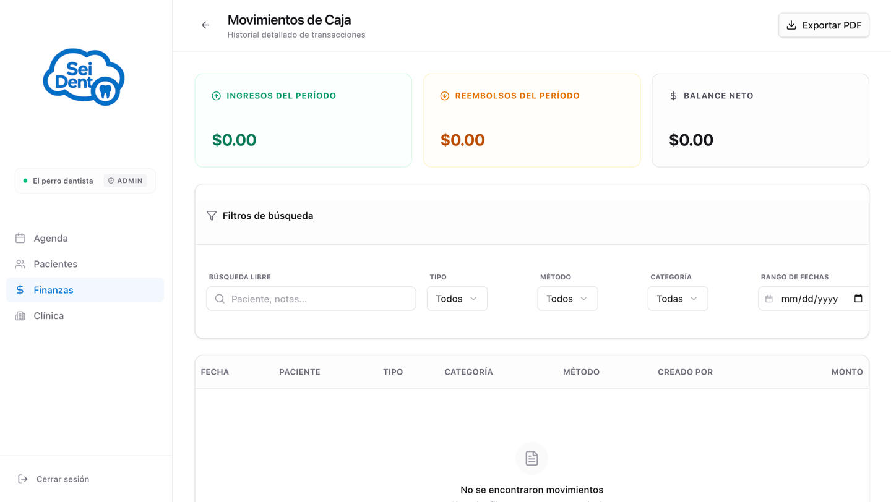The image size is (891, 502).
Task: Click the Rango de Fechas date input
Action: click(809, 299)
